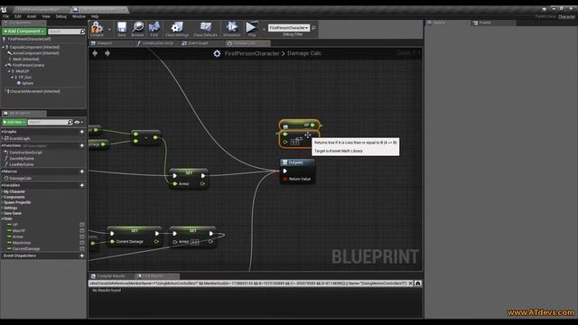Screen dimensions: 578x325
Task: Collapse the Stats variable category
Action: pyautogui.click(x=3, y=218)
